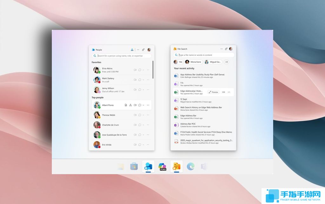Open the org chart icon in People header
325x204 pixels.
coord(132,49)
